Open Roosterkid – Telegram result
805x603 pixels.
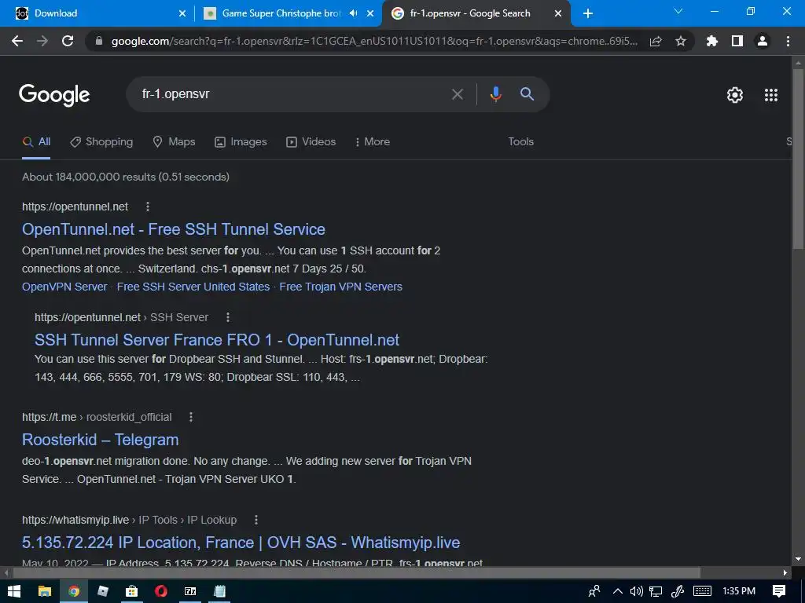[101, 440]
